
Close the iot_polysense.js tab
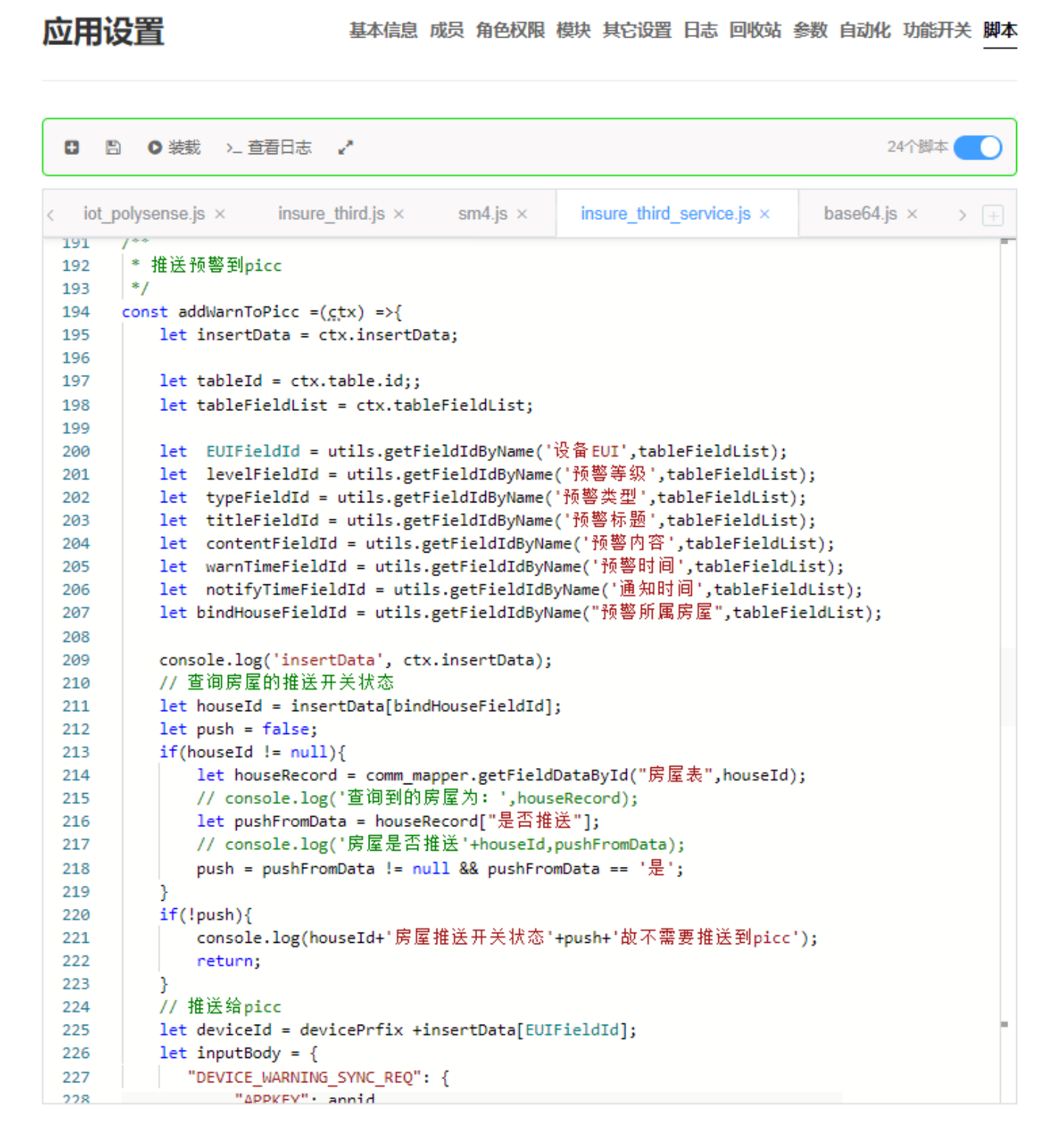pyautogui.click(x=220, y=214)
